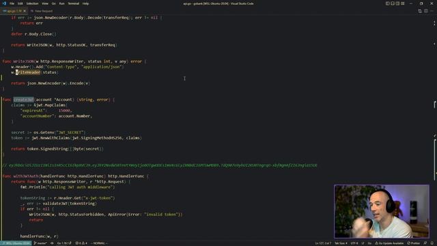The image size is (437, 246).
Task: Click the "expiresAt" claims key
Action: 32,111
